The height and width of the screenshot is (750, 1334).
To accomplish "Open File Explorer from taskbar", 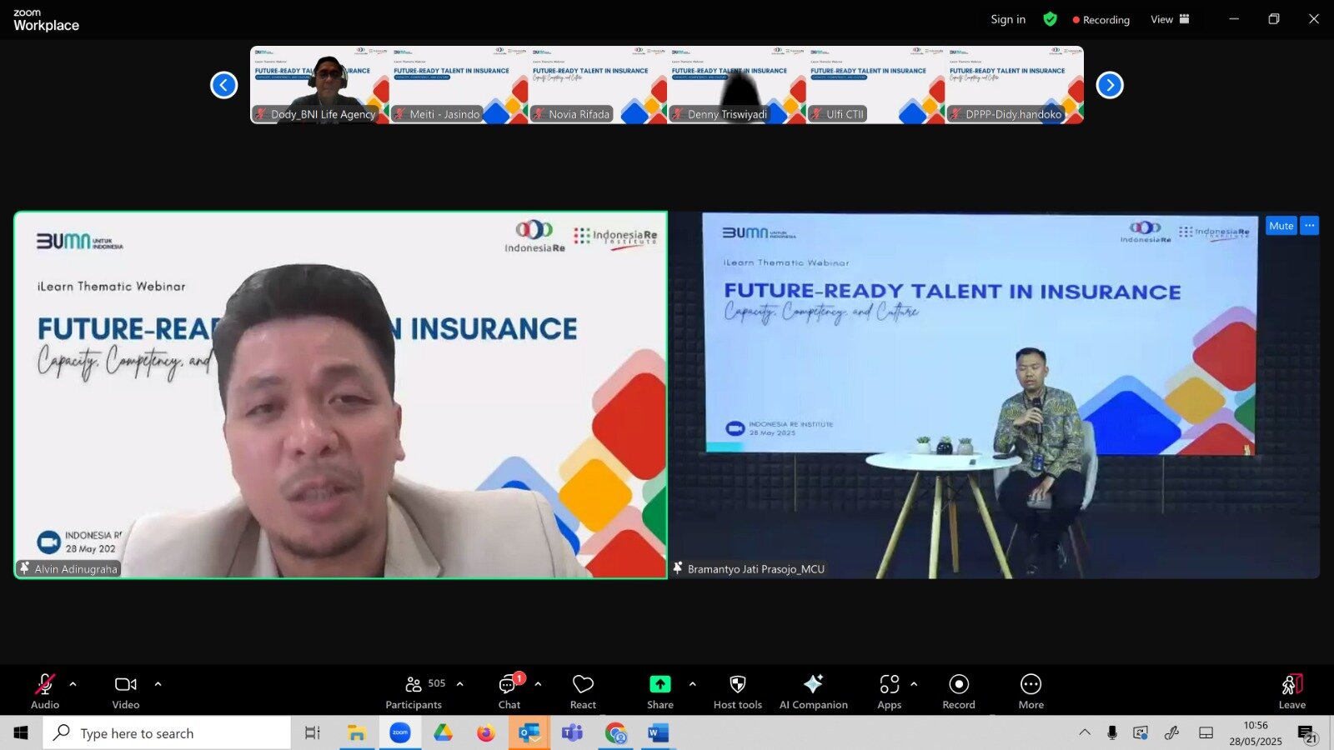I will pyautogui.click(x=357, y=732).
